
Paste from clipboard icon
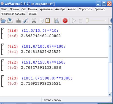[x=48, y=21]
